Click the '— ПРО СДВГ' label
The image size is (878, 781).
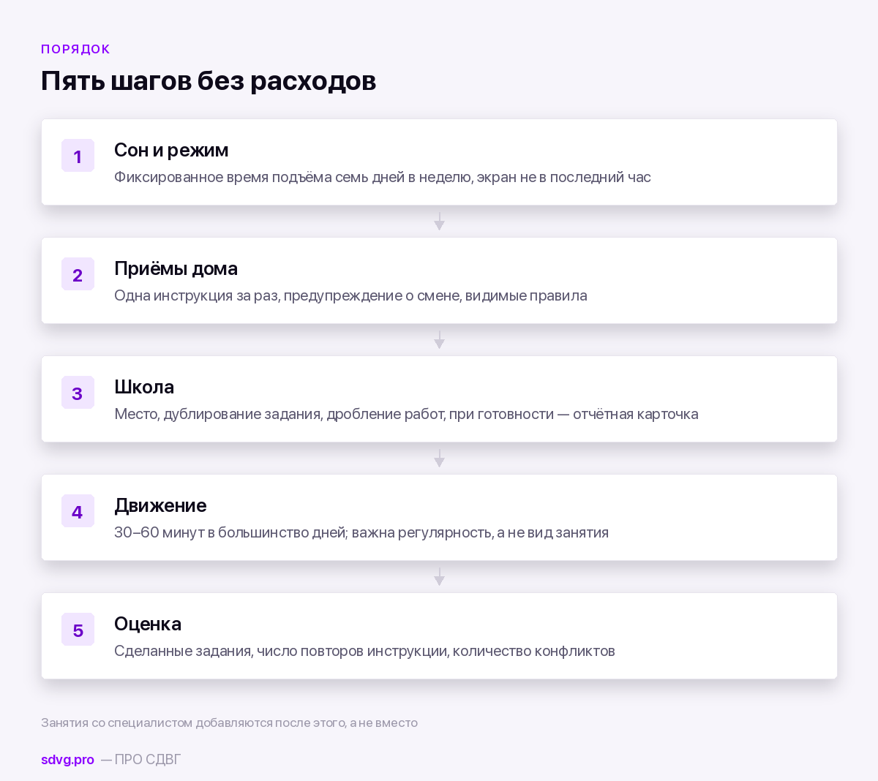point(140,759)
